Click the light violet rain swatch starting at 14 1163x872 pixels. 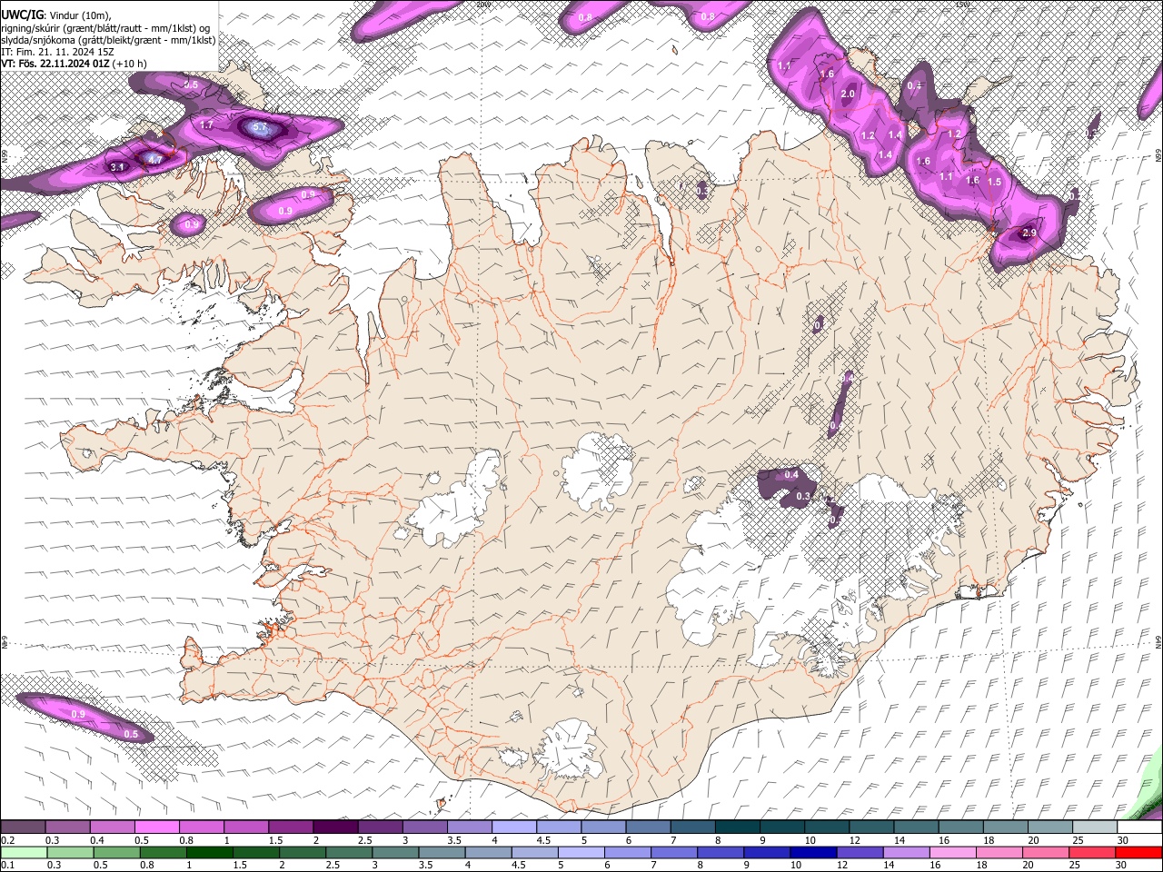906,852
